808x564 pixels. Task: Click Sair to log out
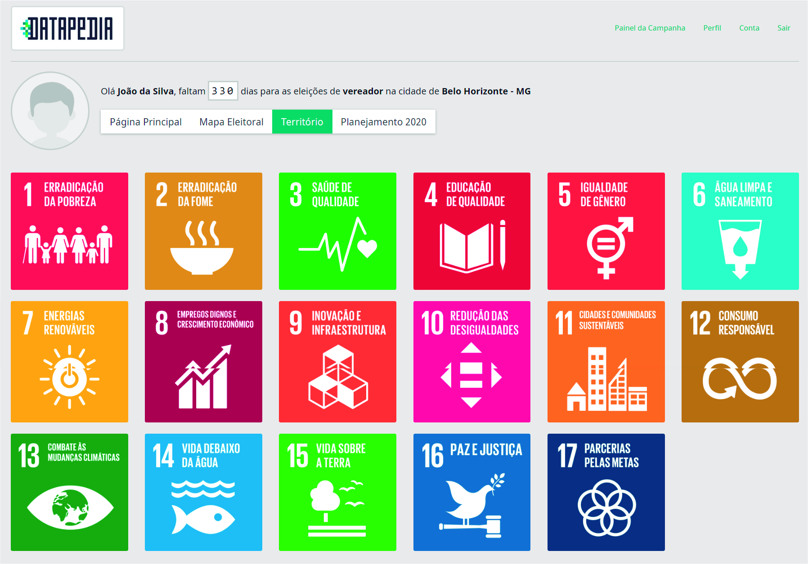pos(784,28)
